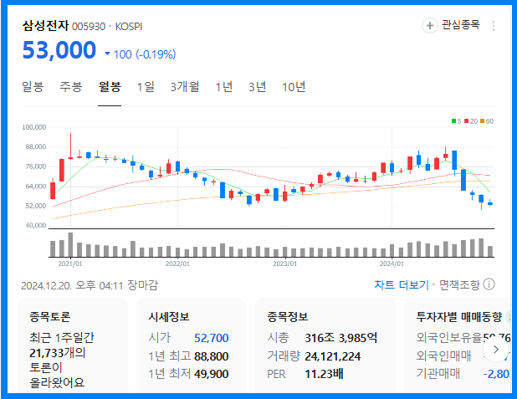517x399 pixels.
Task: Open the three-dot more options menu
Action: (494, 26)
